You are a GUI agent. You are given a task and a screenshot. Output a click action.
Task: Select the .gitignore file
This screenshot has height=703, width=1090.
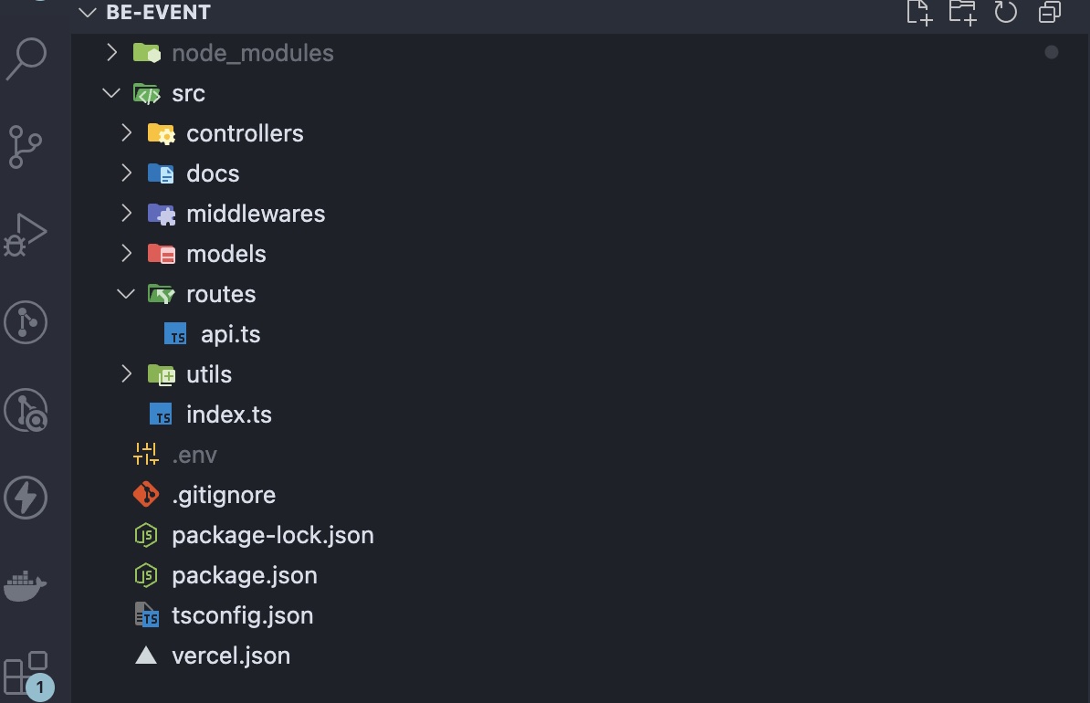(224, 494)
